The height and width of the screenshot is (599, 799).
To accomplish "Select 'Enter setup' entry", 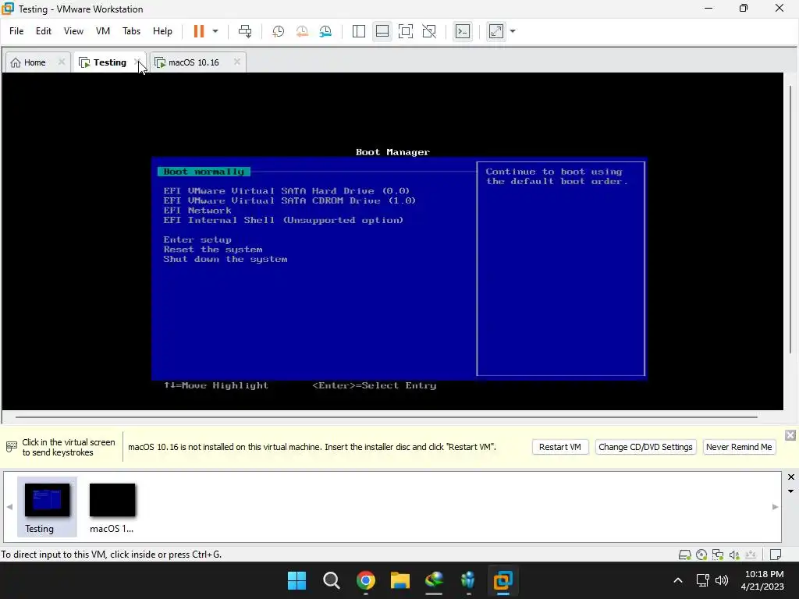I will [x=197, y=239].
